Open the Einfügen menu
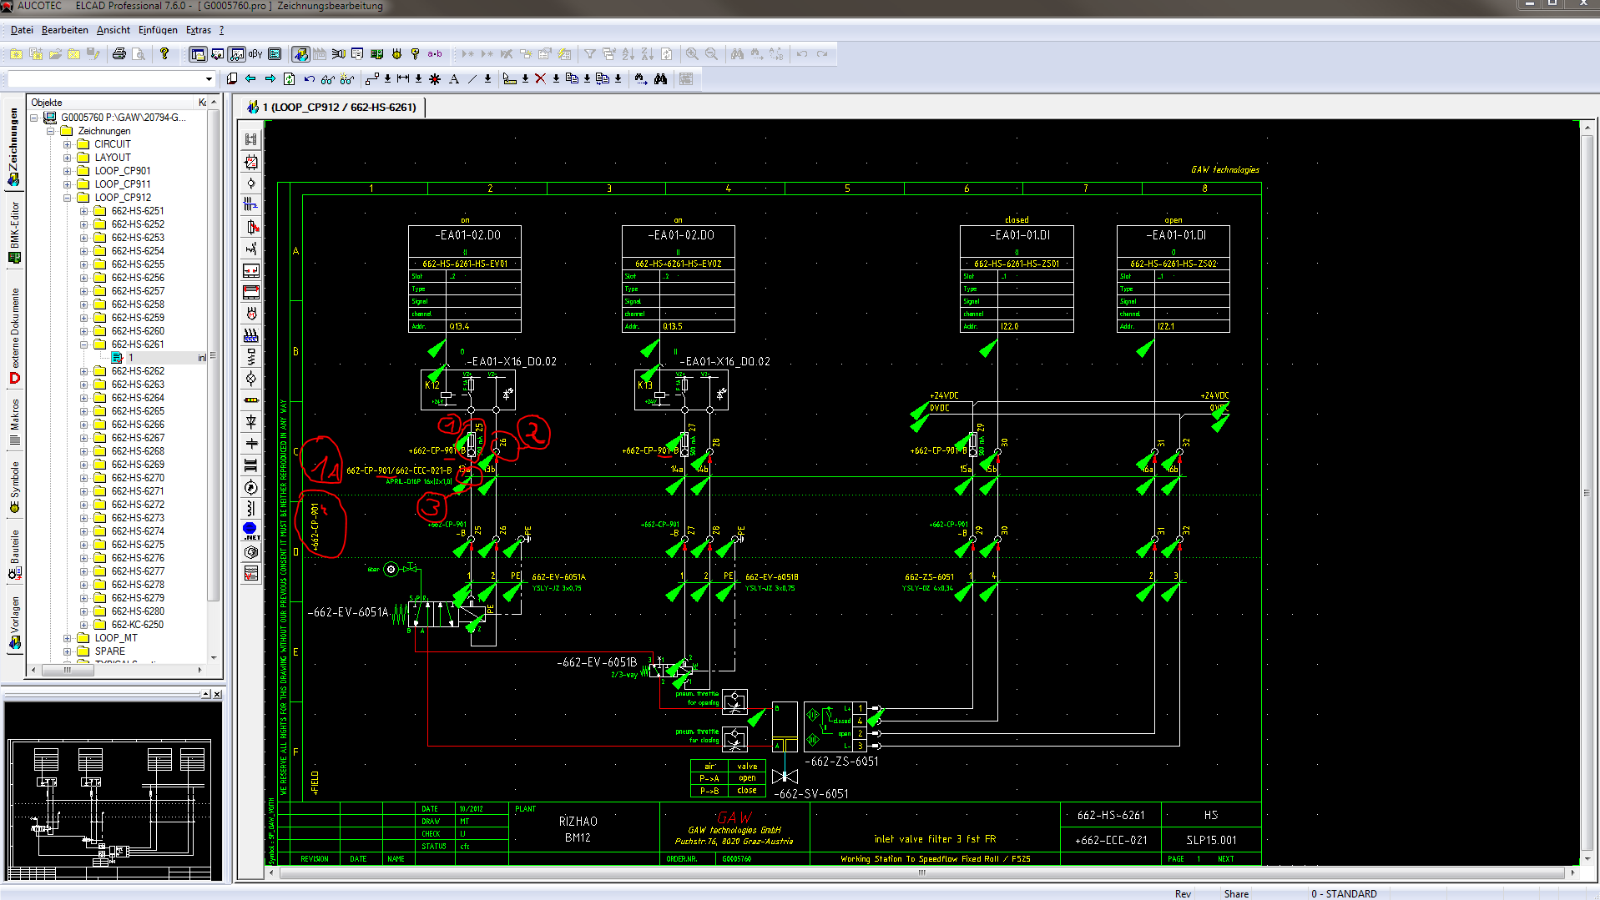1600x900 pixels. coord(158,30)
